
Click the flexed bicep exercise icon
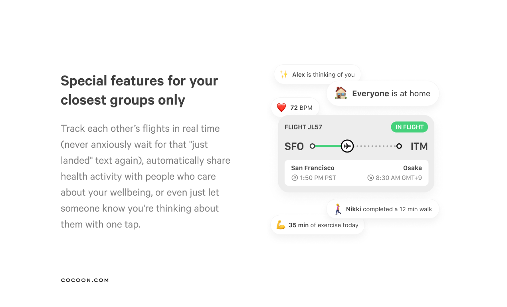click(281, 225)
